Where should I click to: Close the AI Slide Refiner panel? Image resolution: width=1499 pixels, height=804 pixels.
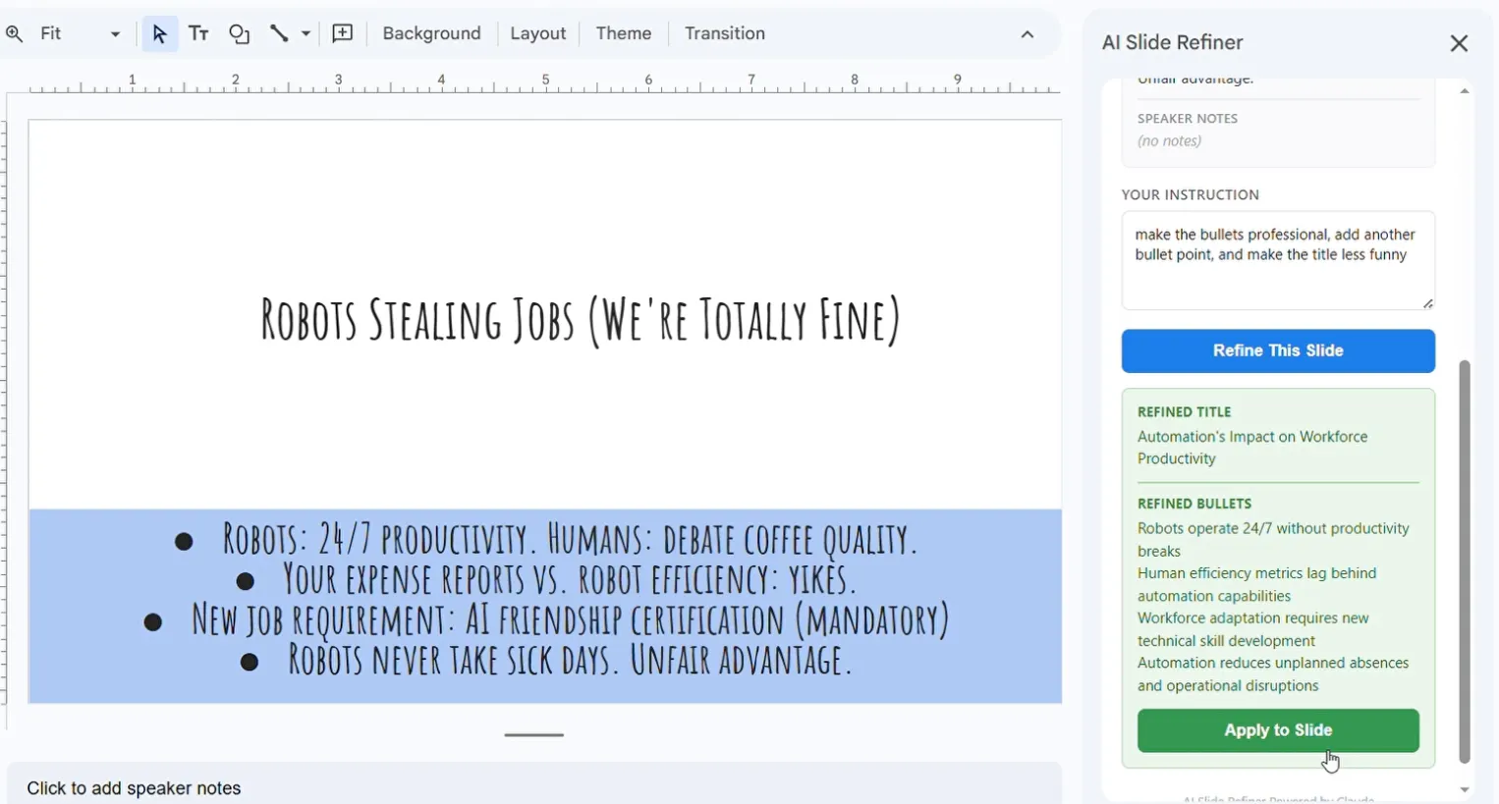click(x=1459, y=43)
